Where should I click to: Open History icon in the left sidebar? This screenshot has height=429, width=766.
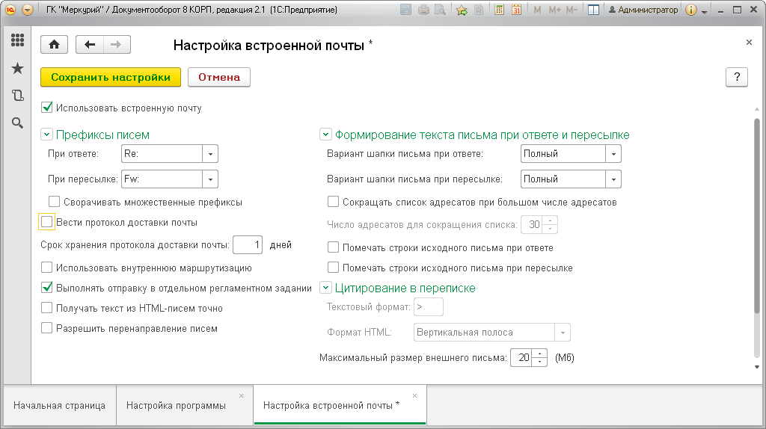(x=18, y=95)
